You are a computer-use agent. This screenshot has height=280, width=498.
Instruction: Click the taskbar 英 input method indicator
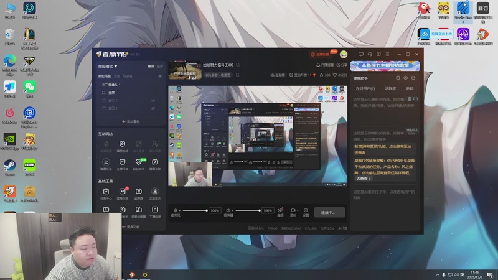463,274
